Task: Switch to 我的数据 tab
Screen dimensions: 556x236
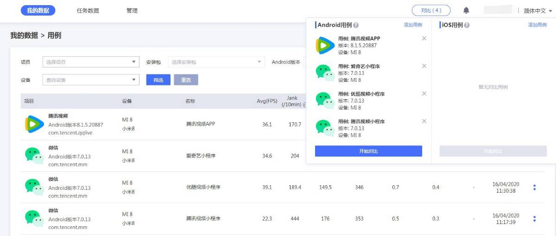Action: coord(38,10)
